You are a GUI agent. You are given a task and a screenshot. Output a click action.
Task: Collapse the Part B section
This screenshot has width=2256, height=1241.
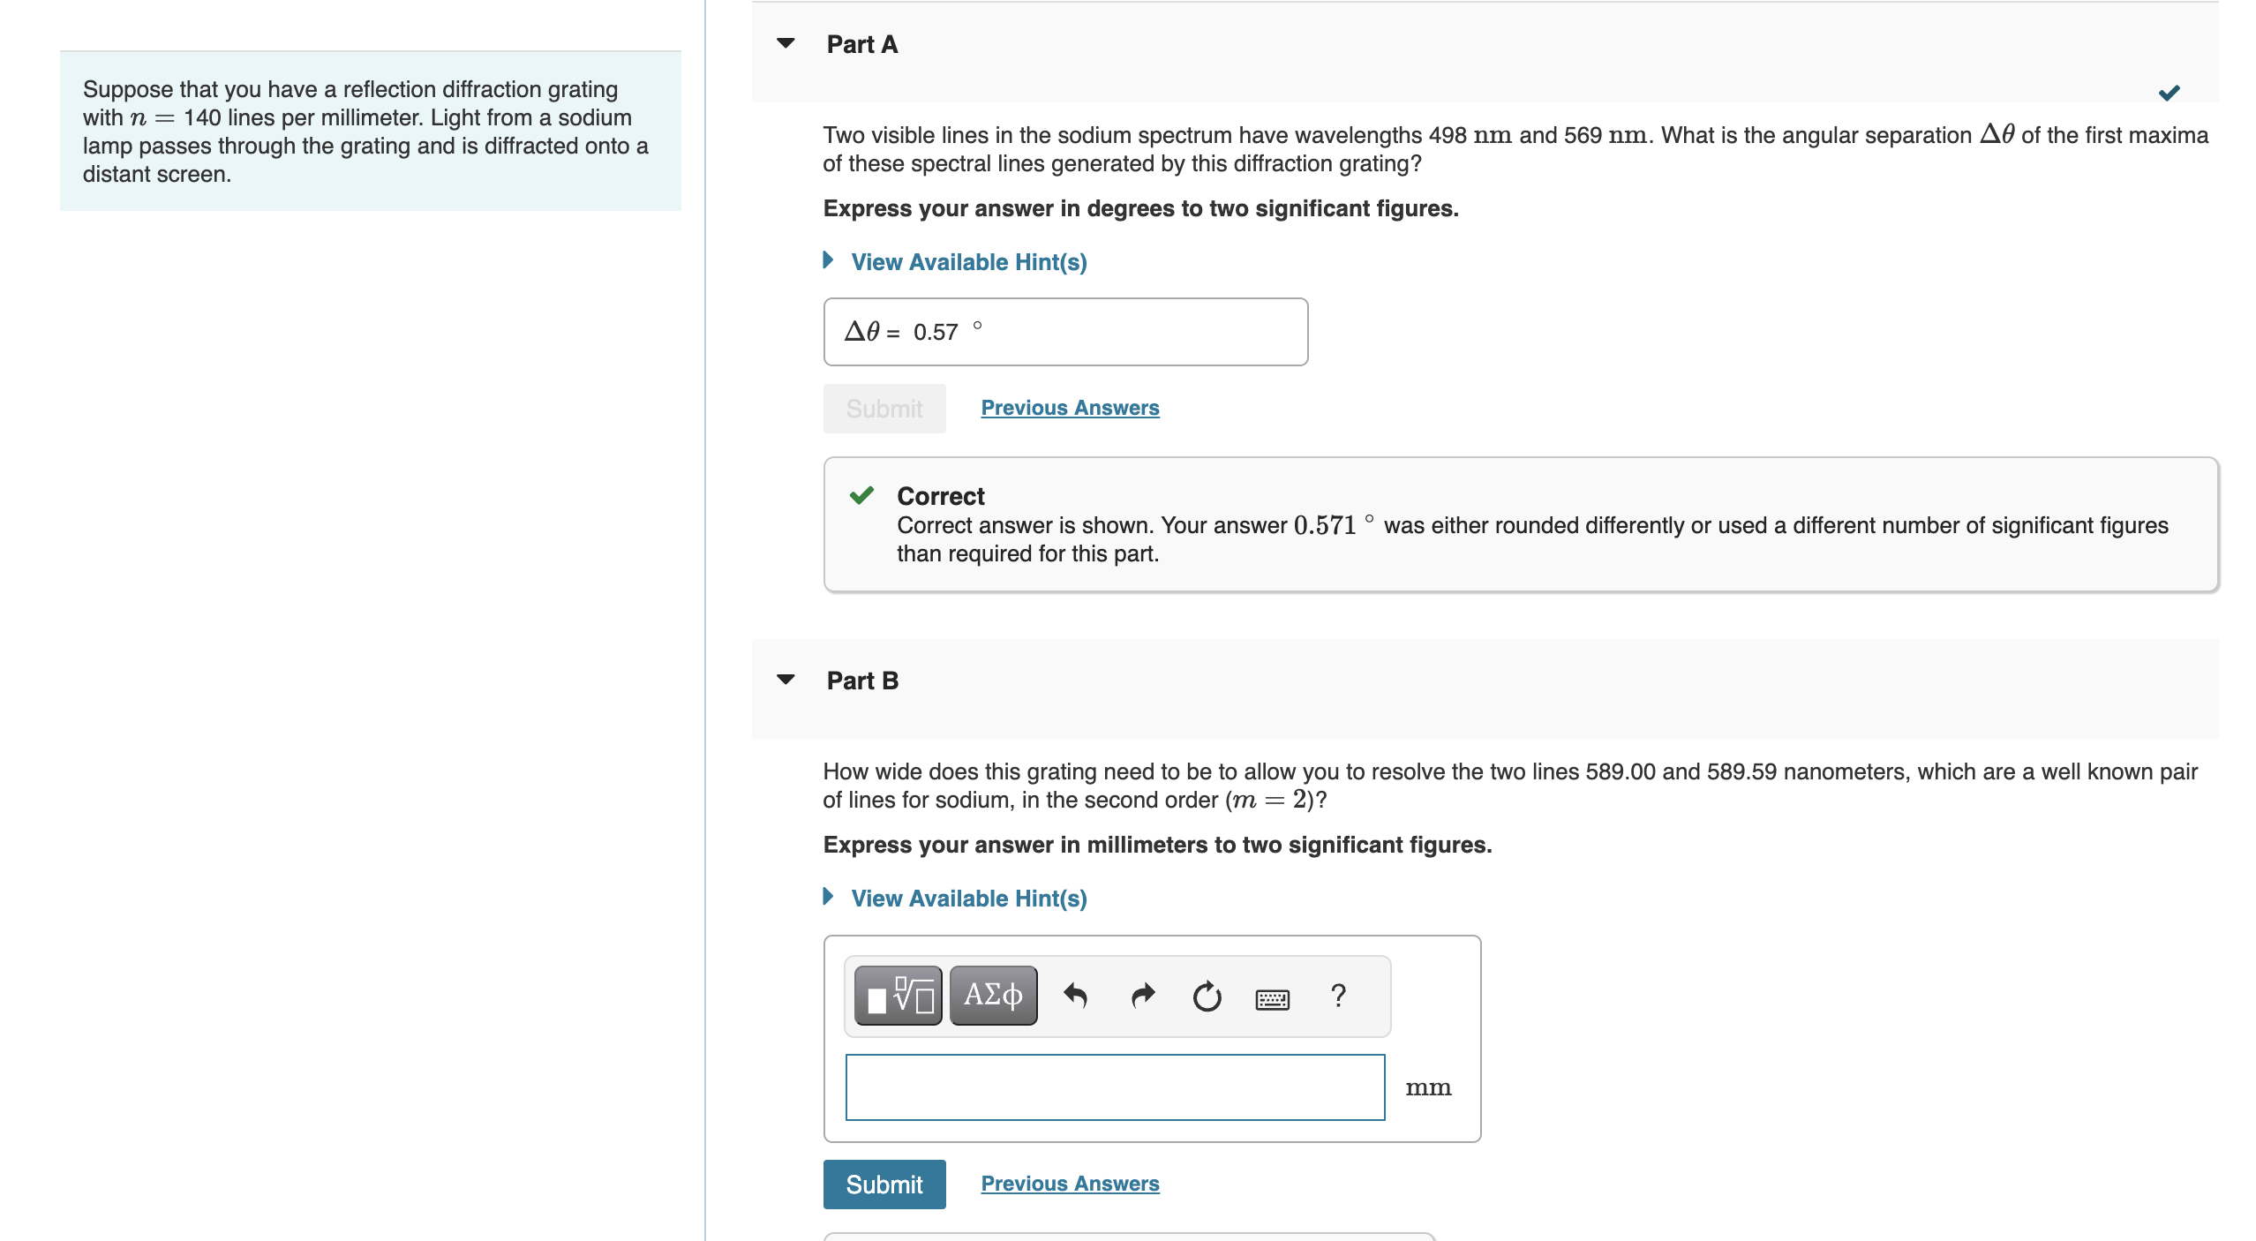786,680
